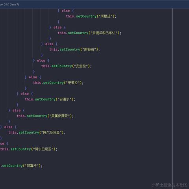Click the else above the 安道尔 line
The image size is (189, 189).
(24, 94)
